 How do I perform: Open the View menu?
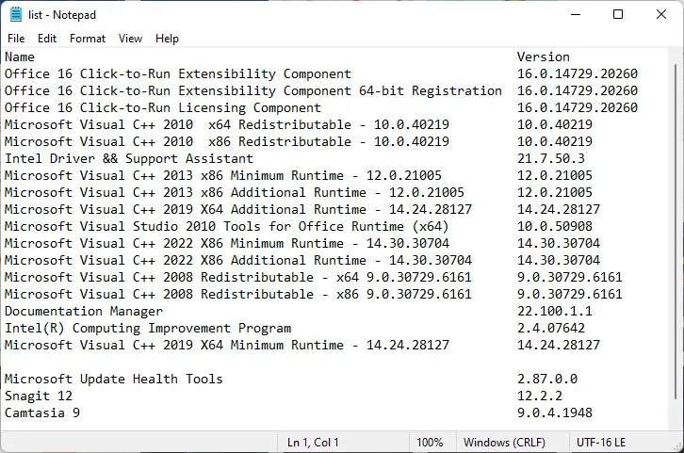(130, 39)
